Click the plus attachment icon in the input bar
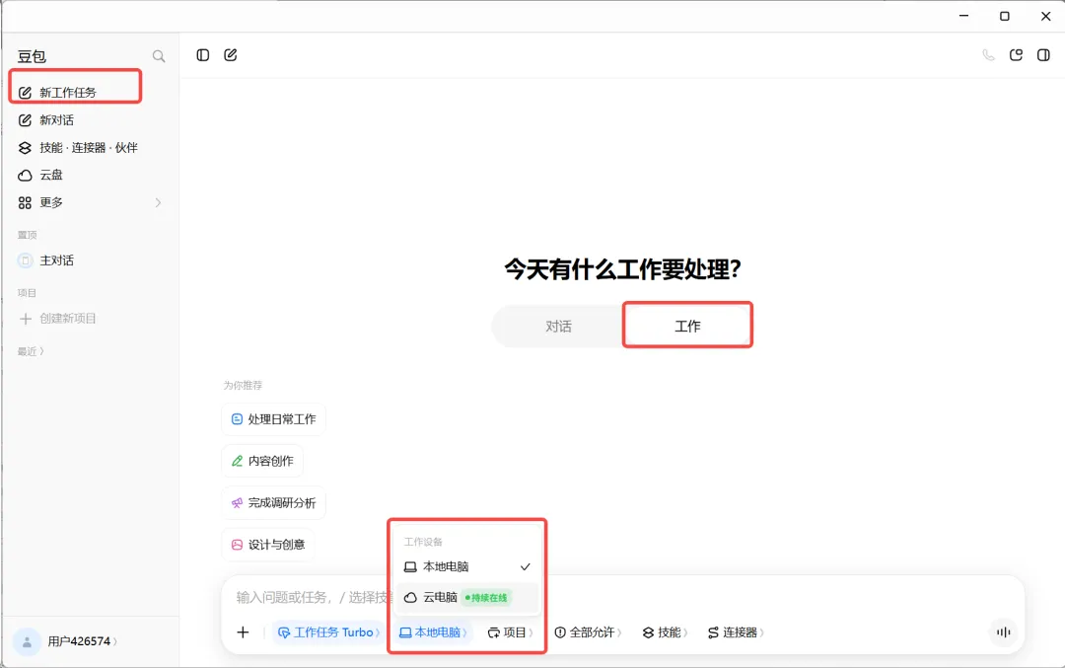This screenshot has height=668, width=1065. pos(243,632)
